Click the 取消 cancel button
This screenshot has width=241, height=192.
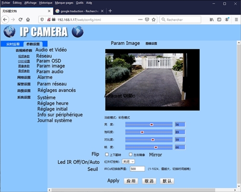click(x=149, y=181)
